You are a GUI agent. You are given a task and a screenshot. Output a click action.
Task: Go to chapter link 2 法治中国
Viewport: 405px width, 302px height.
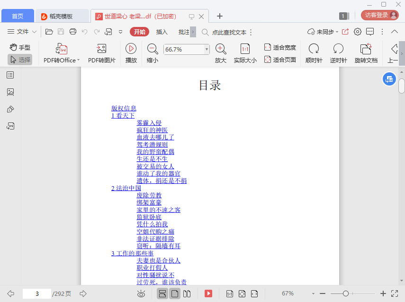point(126,188)
